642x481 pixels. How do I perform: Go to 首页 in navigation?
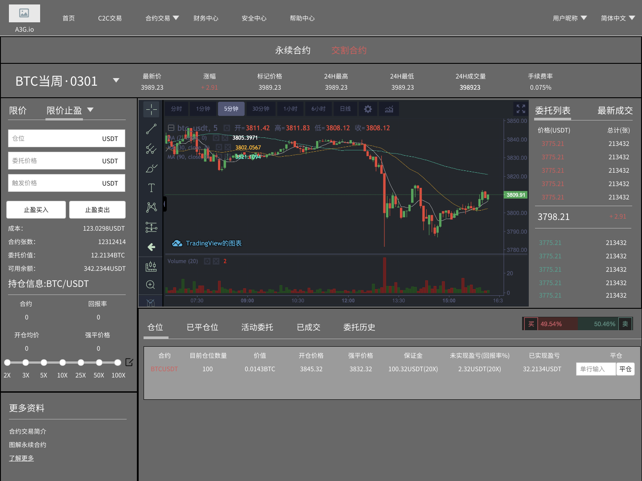[x=69, y=18]
